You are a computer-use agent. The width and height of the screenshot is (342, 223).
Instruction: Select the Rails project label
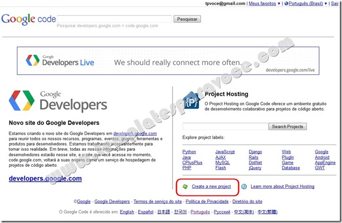point(253,157)
